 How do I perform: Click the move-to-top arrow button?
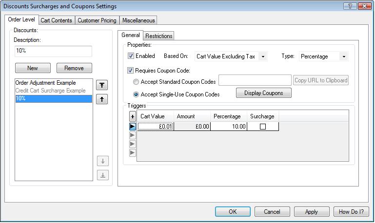point(102,85)
